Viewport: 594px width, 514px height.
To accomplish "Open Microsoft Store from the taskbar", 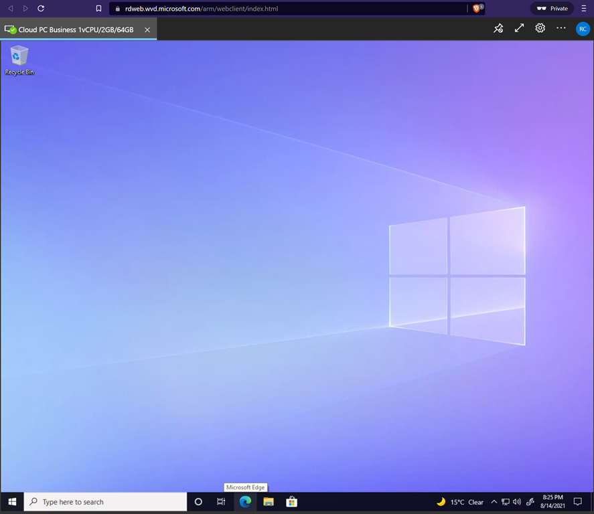I will 291,502.
